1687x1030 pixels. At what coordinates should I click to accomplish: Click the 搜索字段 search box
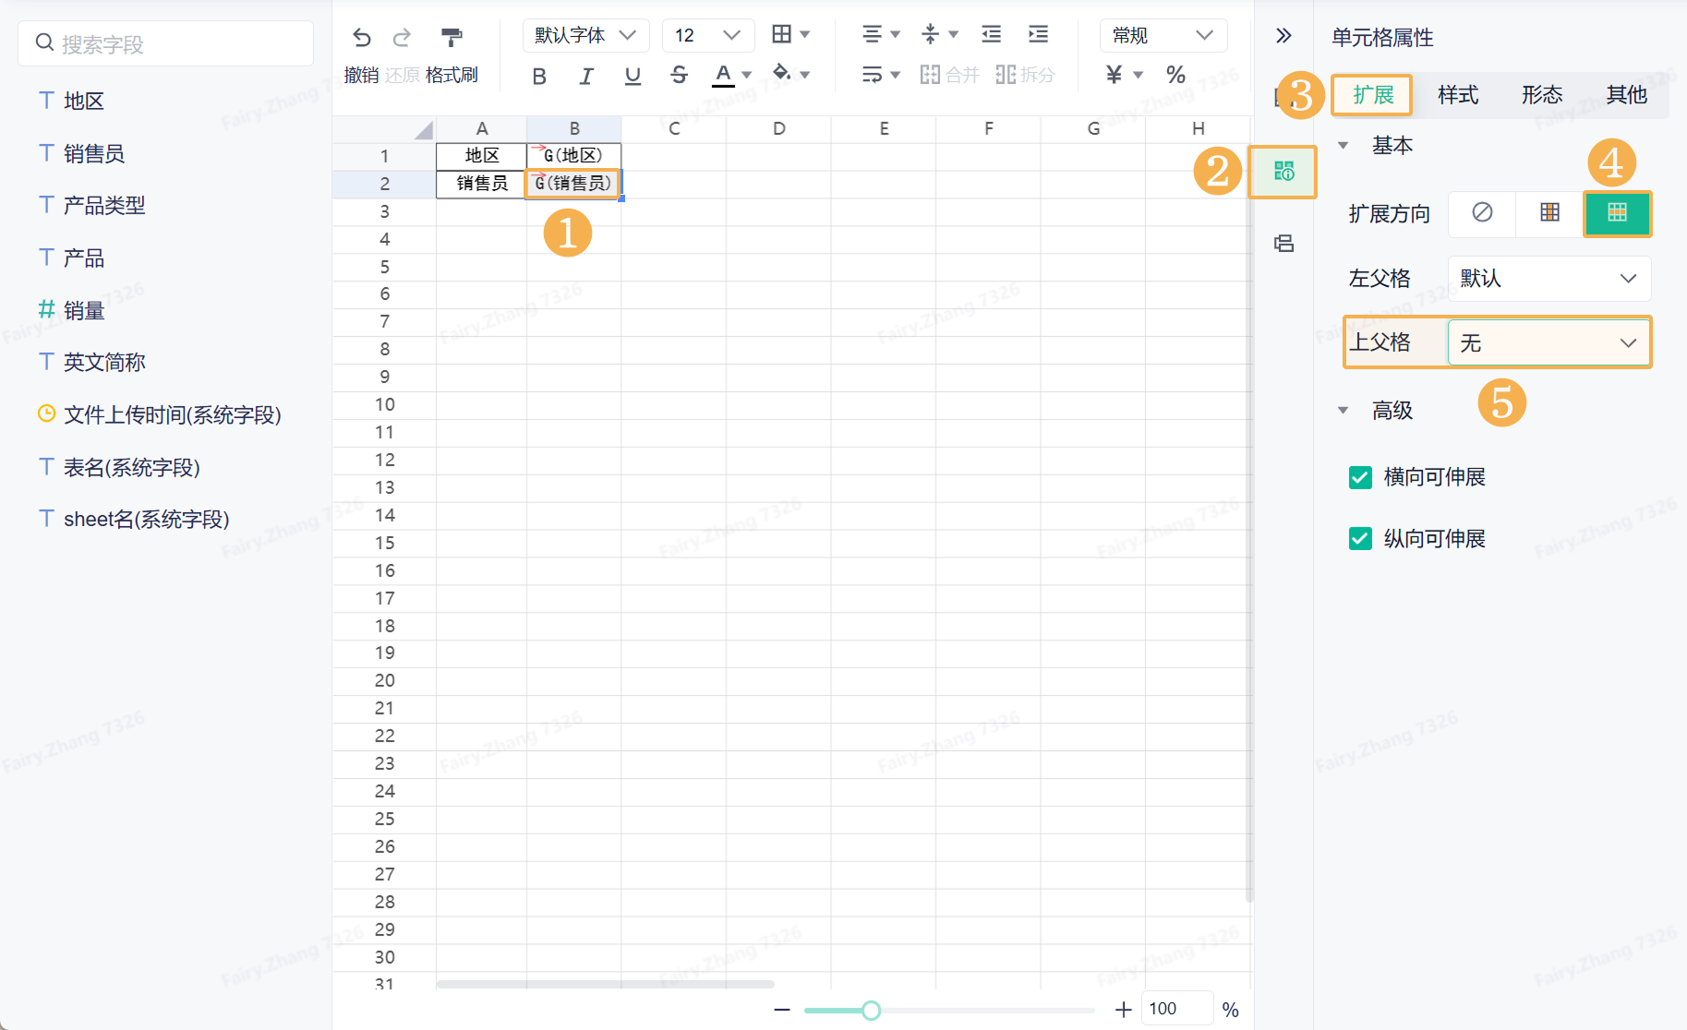[x=166, y=43]
